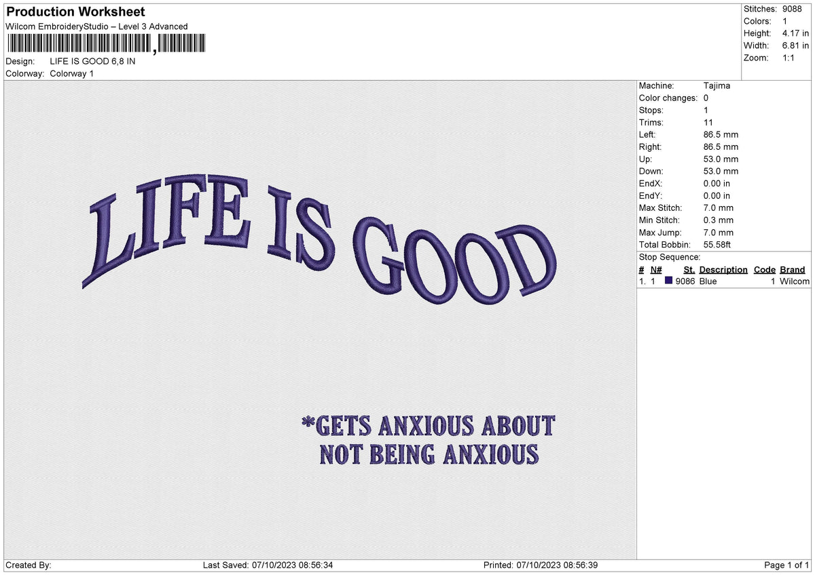Click the 'St.' column header
815x575 pixels.
tap(689, 269)
